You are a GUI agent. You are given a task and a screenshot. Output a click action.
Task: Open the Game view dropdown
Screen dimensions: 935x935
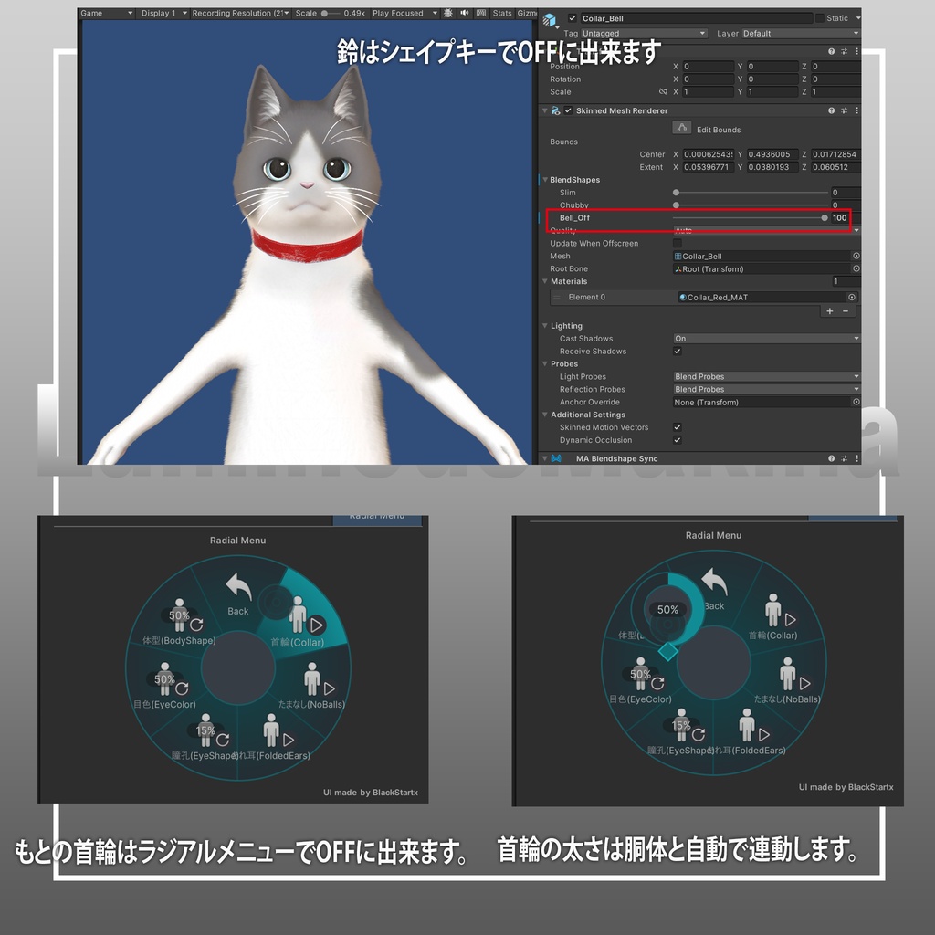(x=106, y=13)
